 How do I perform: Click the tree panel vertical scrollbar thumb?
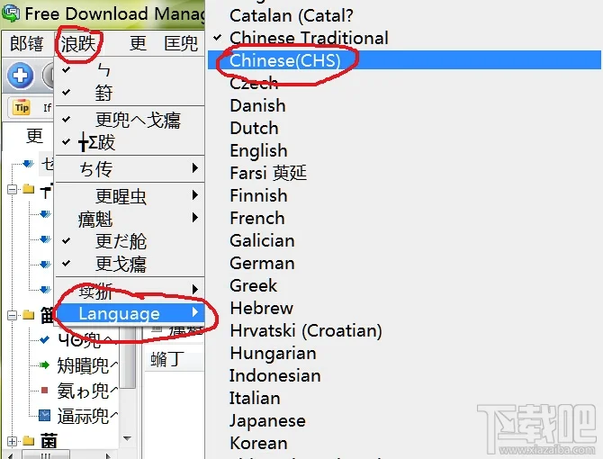click(x=128, y=357)
